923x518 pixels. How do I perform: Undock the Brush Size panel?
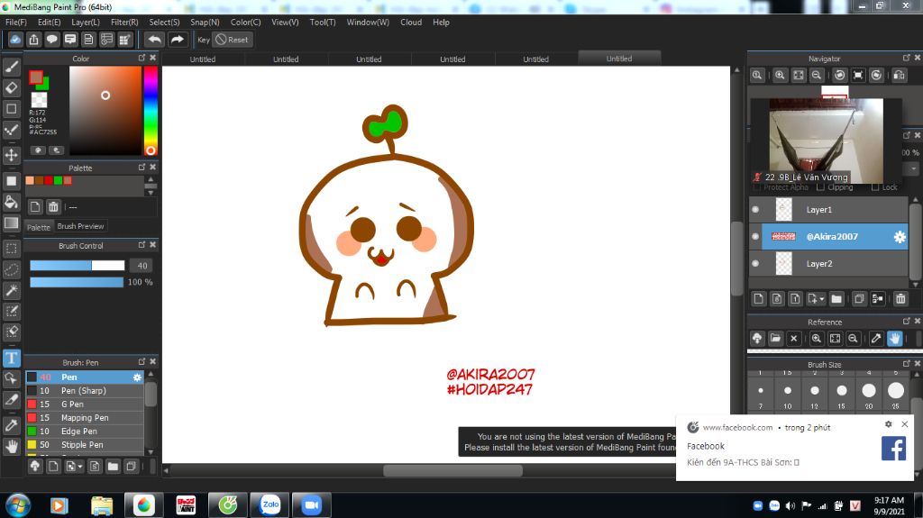tap(907, 364)
